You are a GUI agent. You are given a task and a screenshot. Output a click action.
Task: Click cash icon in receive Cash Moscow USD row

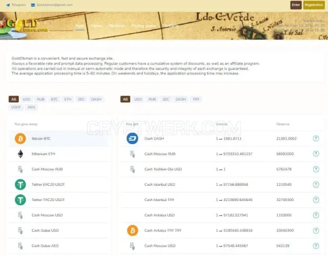(132, 246)
